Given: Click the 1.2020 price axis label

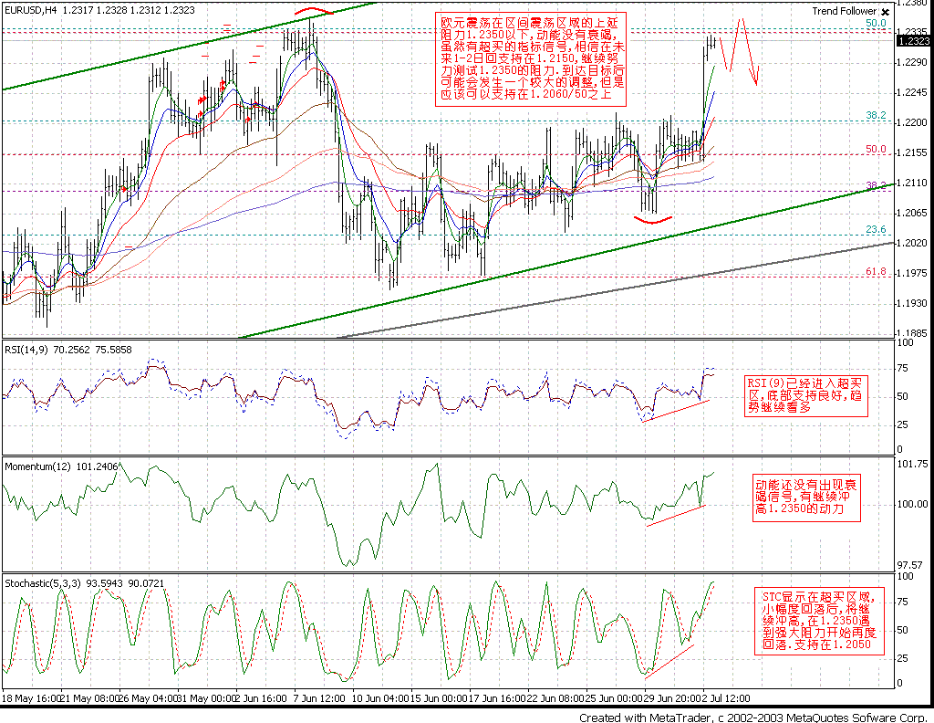Looking at the screenshot, I should [912, 243].
